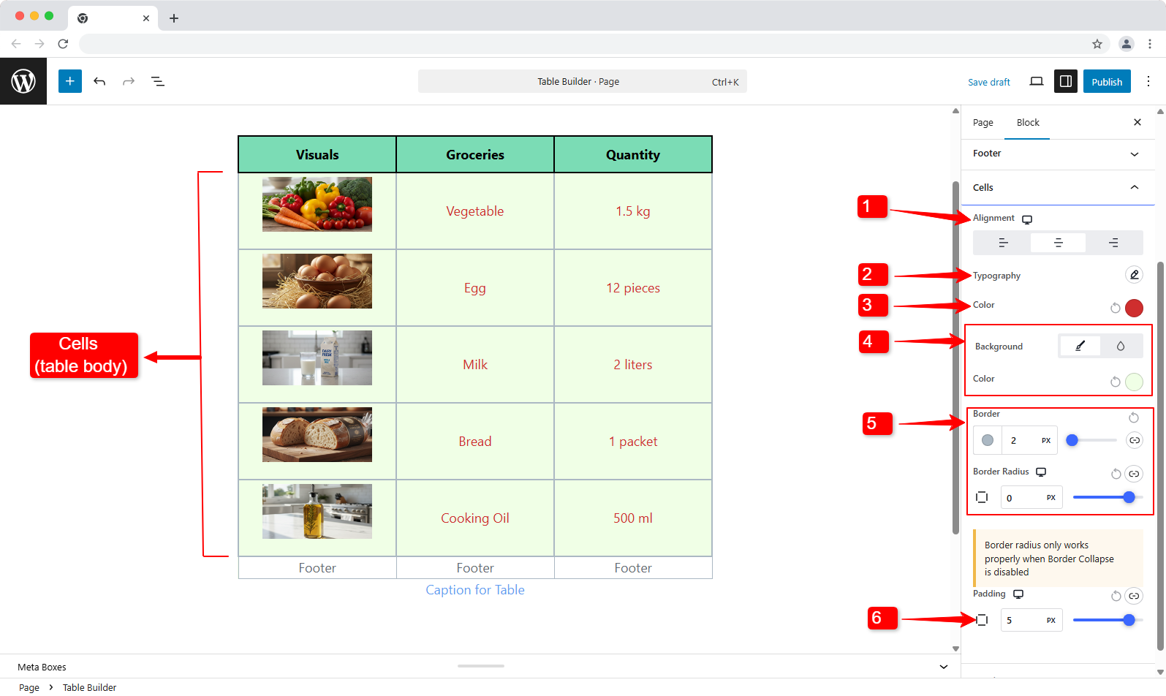Image resolution: width=1166 pixels, height=696 pixels.
Task: Reset the cell text color
Action: point(1115,308)
